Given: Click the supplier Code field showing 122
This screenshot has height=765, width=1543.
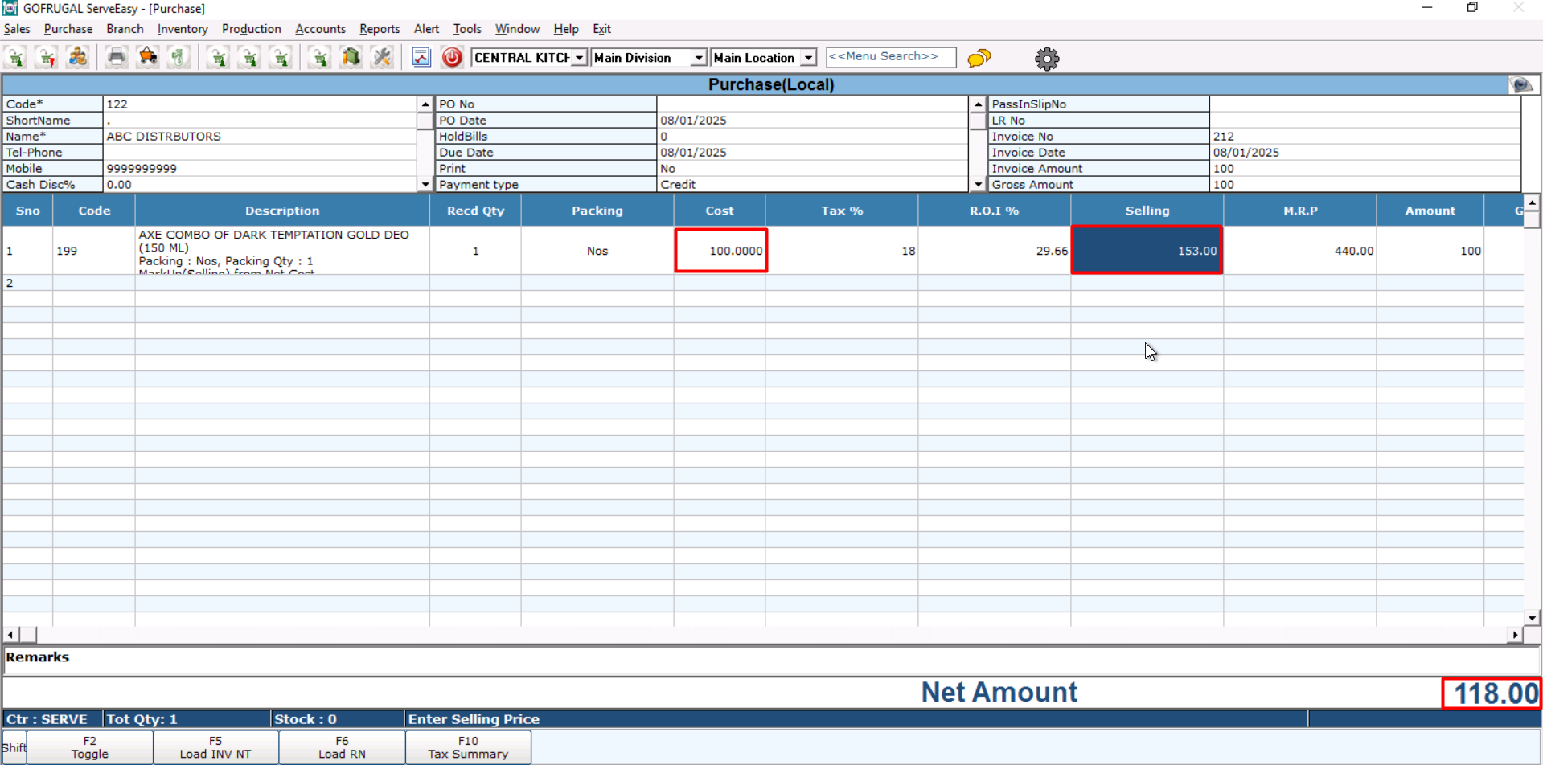Looking at the screenshot, I should coord(260,104).
